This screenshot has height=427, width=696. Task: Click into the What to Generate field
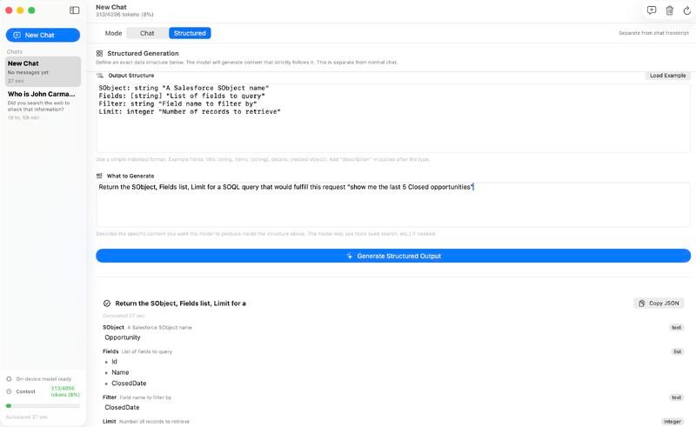(x=393, y=204)
